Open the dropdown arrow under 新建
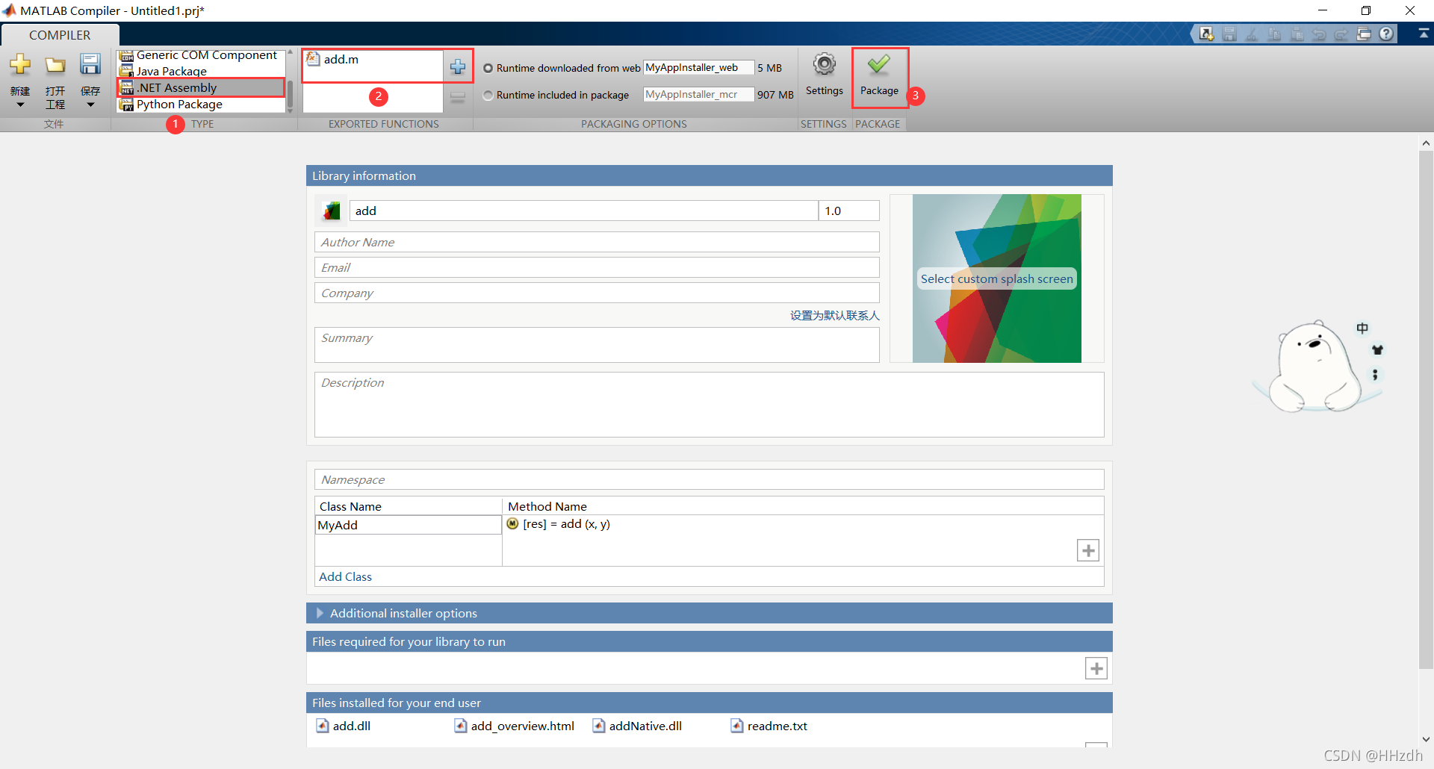This screenshot has height=769, width=1434. pyautogui.click(x=20, y=105)
